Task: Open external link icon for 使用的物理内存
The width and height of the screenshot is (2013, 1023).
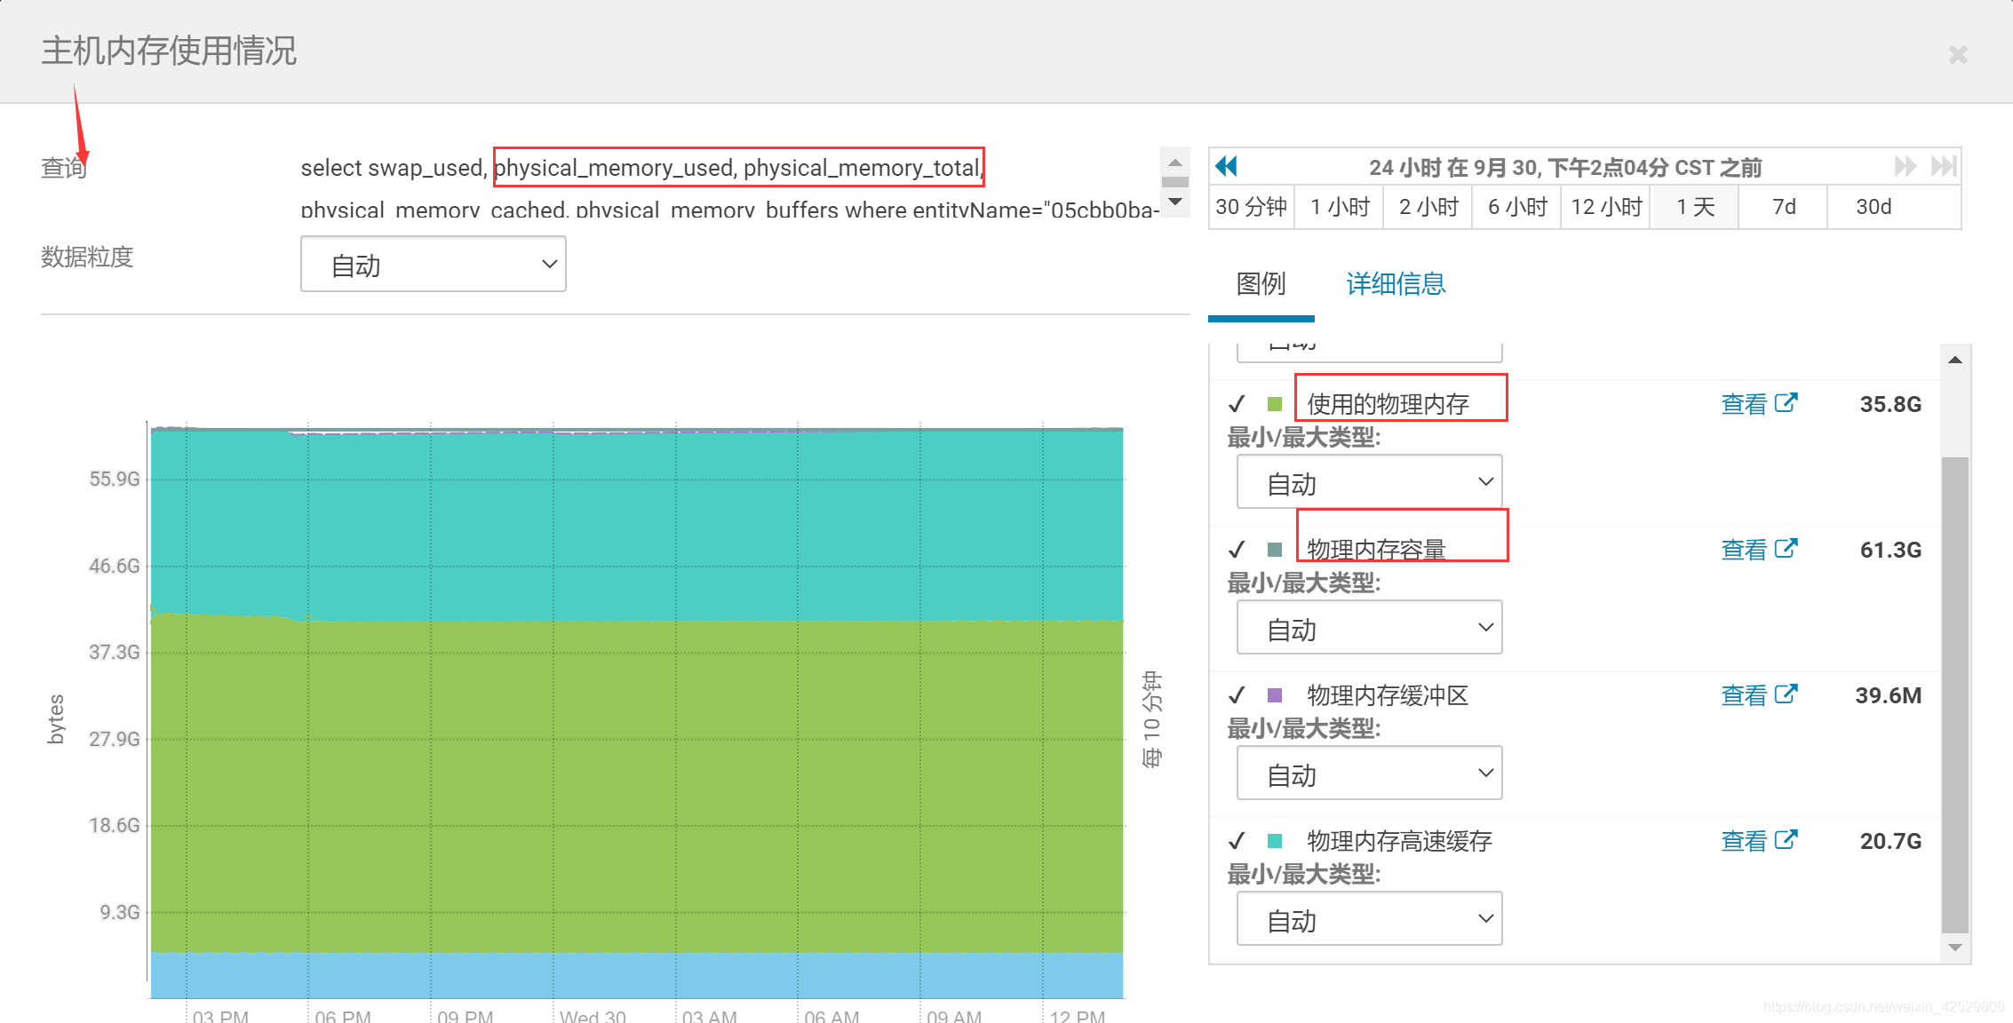Action: point(1786,403)
